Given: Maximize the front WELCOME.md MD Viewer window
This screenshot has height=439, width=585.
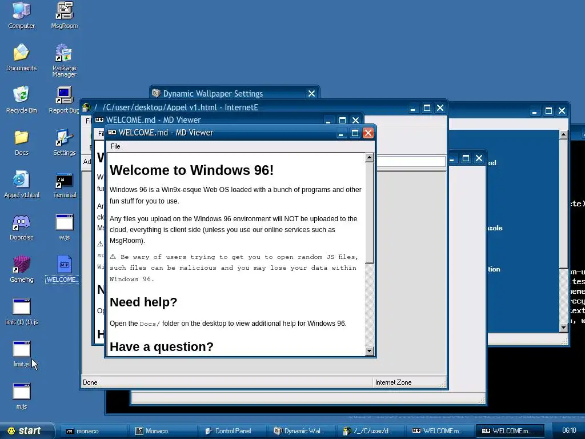Looking at the screenshot, I should click(x=355, y=133).
